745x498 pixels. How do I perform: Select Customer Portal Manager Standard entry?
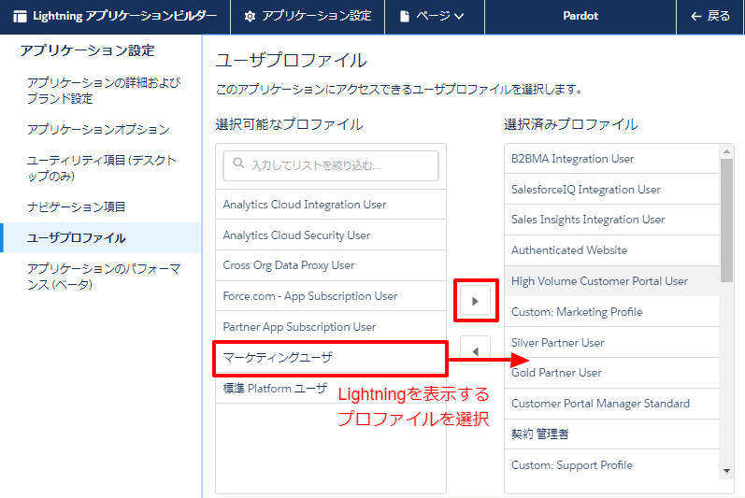click(x=611, y=404)
